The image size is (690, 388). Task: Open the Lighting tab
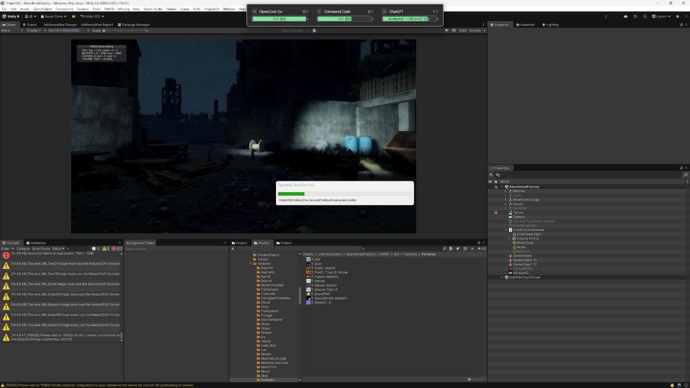click(550, 25)
